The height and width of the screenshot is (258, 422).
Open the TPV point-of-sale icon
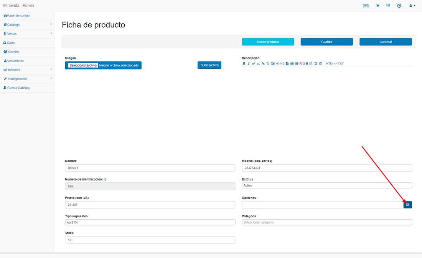coord(366,6)
